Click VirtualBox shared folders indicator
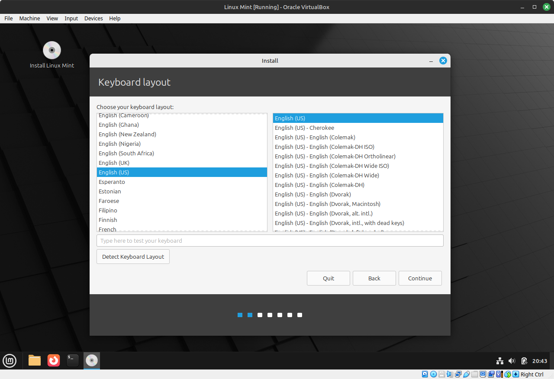Image resolution: width=554 pixels, height=379 pixels. point(474,374)
